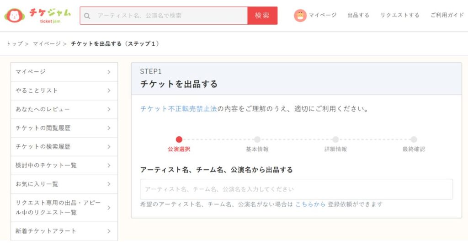Open リクエスト専用の出品・アピール中のリクエスト一覧 sidebar item
468x246 pixels.
[64, 208]
